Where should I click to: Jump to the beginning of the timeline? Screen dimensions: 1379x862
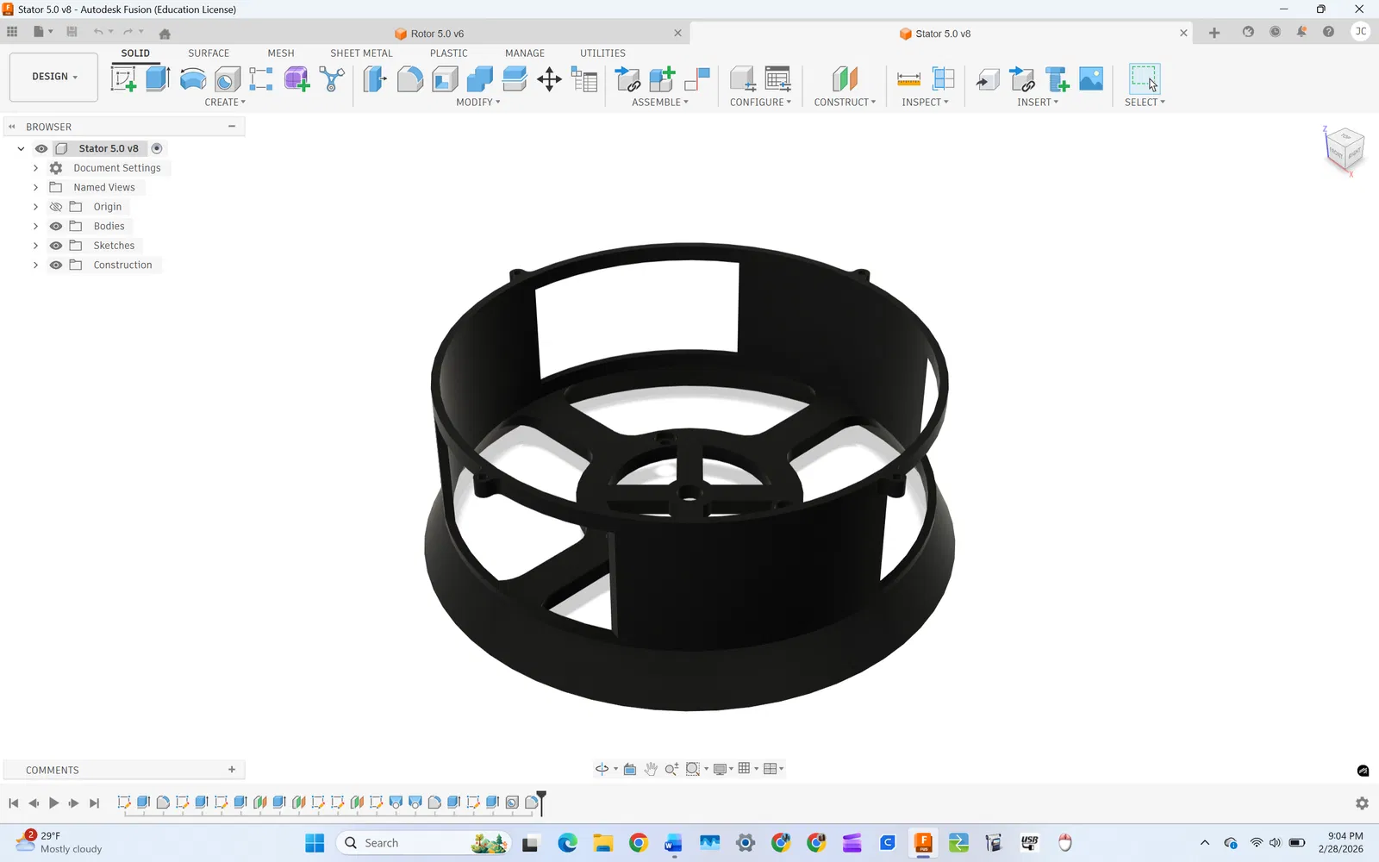tap(13, 803)
